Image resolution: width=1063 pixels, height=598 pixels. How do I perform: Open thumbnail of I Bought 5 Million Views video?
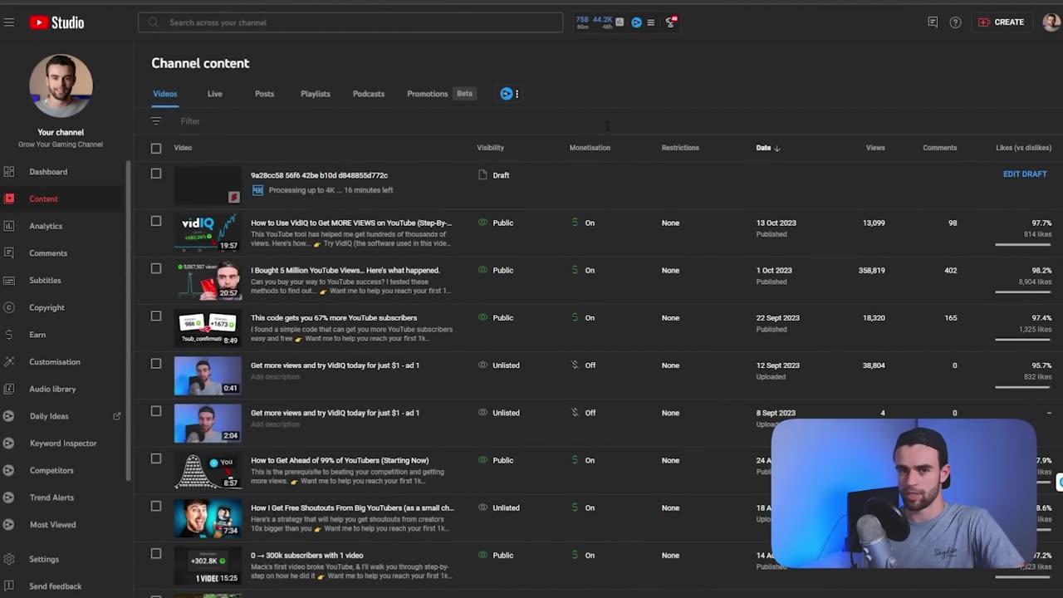pos(208,280)
